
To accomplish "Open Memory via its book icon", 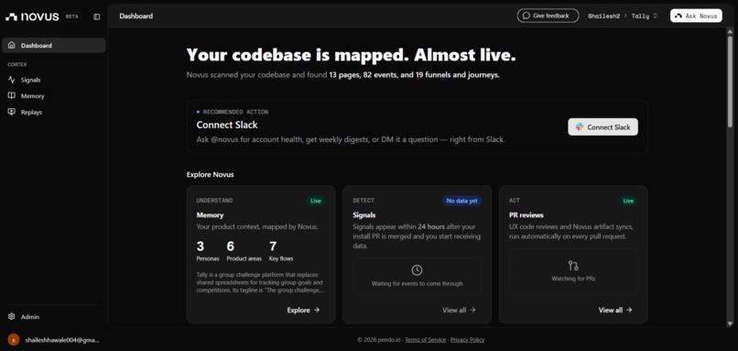I will tap(12, 95).
